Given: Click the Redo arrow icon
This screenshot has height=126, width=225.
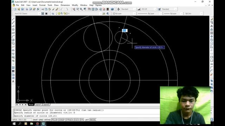Looking at the screenshot, I should 67,9.
